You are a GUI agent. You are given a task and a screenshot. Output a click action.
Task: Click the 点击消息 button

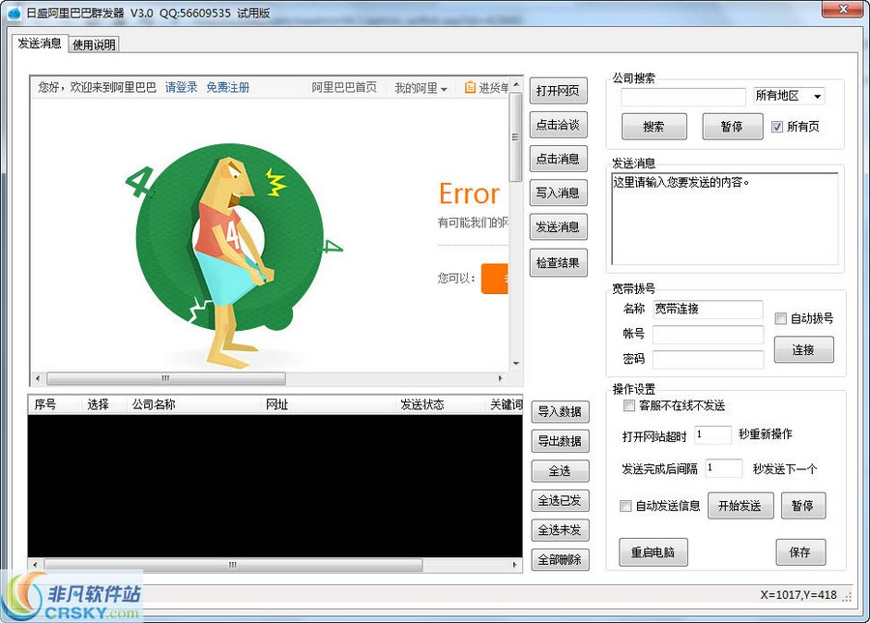(x=558, y=159)
